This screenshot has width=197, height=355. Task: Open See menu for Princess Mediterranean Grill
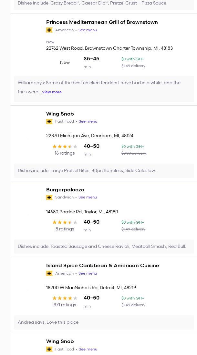pos(88,30)
